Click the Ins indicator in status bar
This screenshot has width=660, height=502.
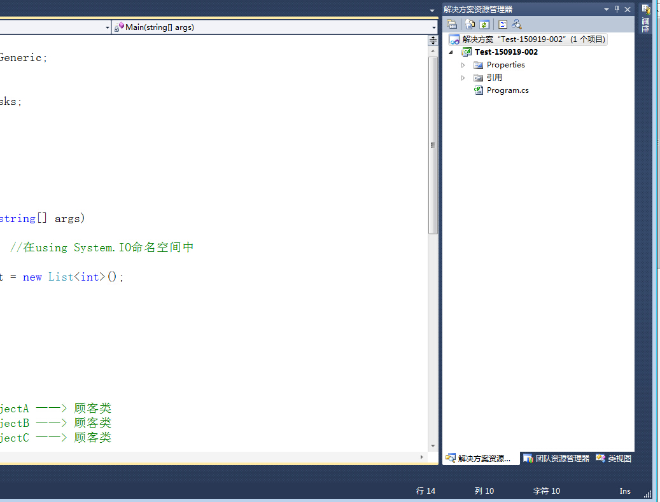pos(625,491)
